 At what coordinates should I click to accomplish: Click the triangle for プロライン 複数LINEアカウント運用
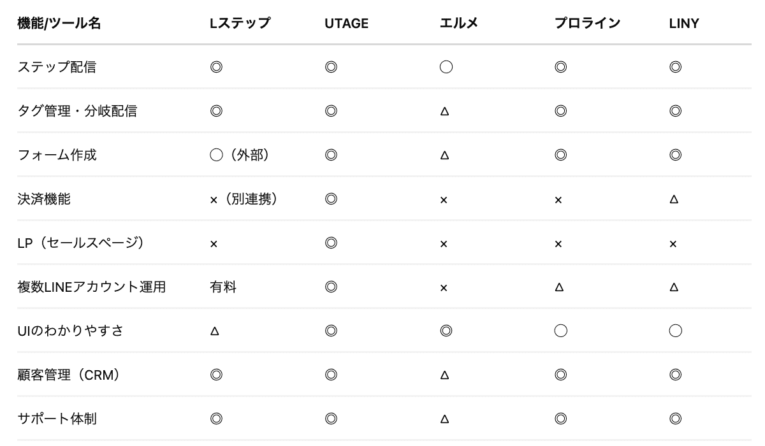coord(559,287)
